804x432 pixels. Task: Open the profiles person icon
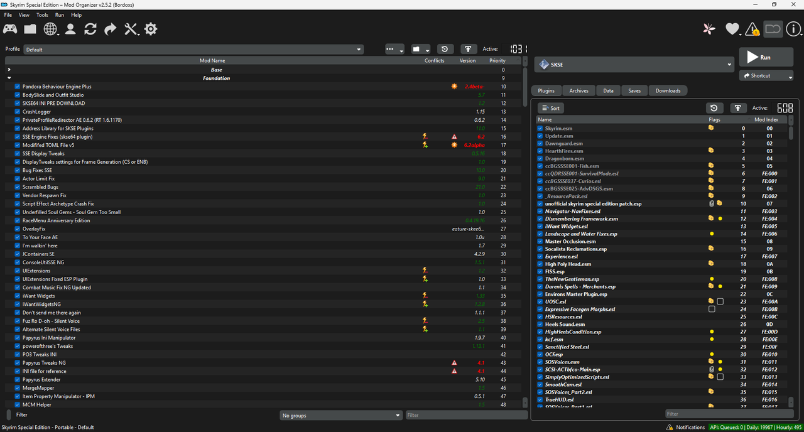70,29
